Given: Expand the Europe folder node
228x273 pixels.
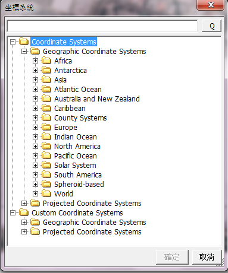Looking at the screenshot, I should (35, 127).
